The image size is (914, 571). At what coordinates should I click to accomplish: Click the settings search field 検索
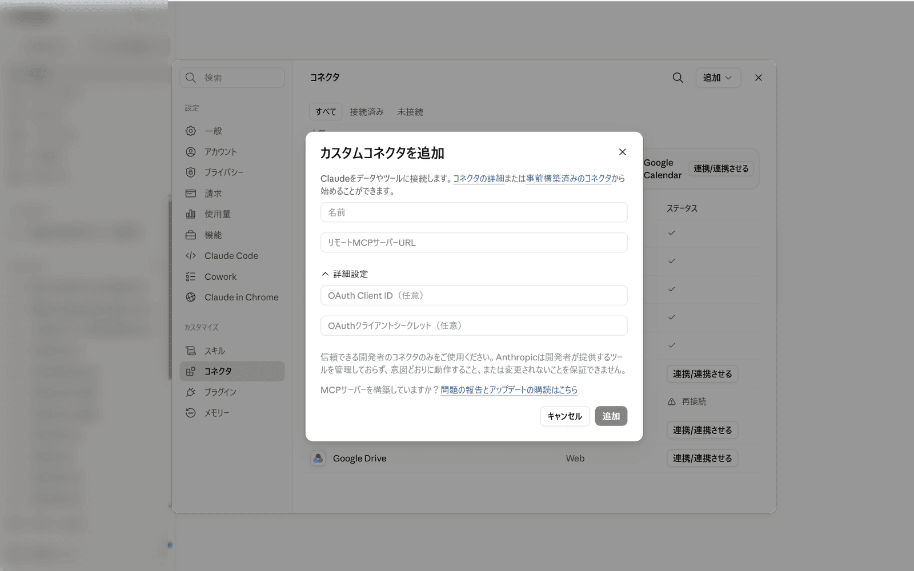click(x=232, y=78)
